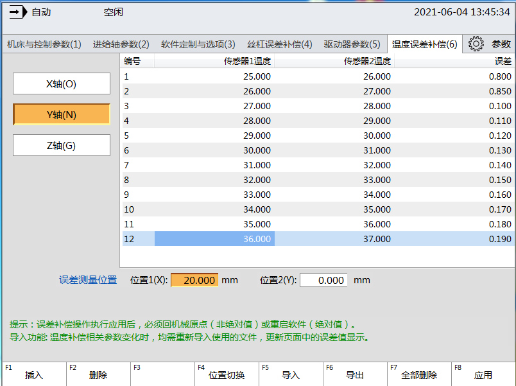Viewport: 516px width, 386px height.
Task: Open the 机床与控制参数(1) tab
Action: pos(44,44)
